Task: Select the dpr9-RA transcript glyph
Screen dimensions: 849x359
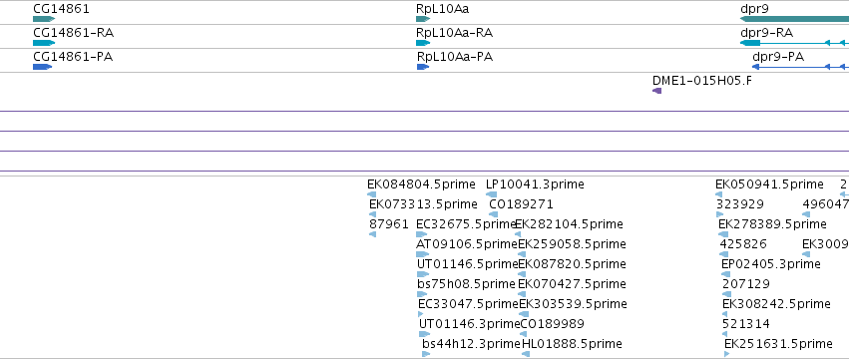Action: [x=794, y=43]
